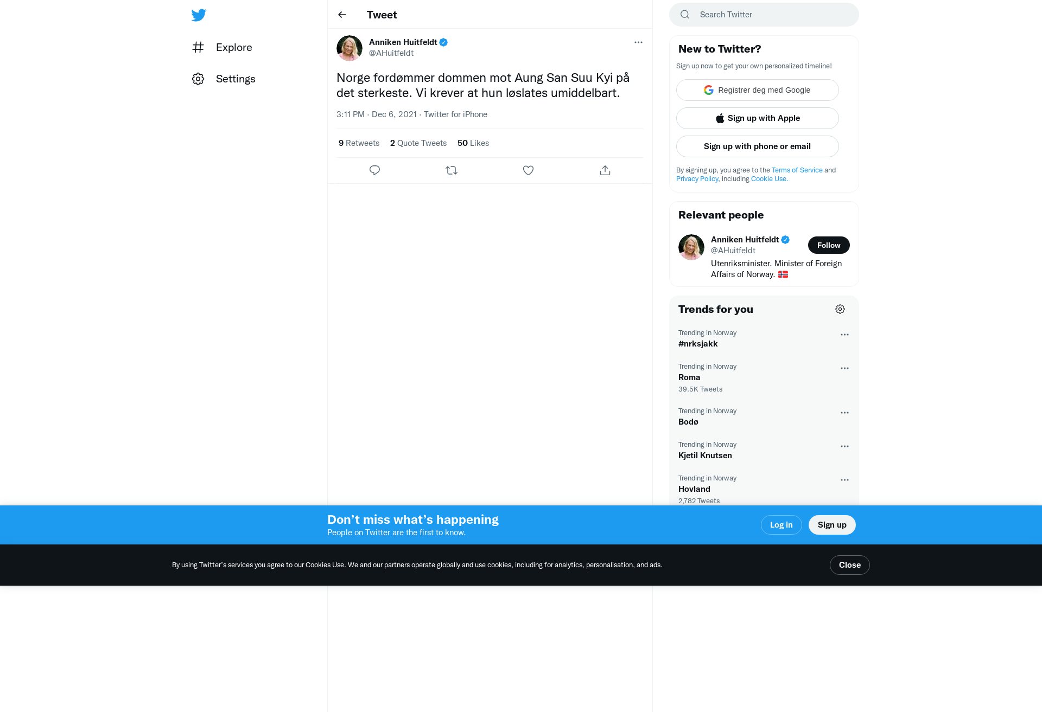The image size is (1042, 712).
Task: Like the tweet with the heart icon
Action: 528,170
